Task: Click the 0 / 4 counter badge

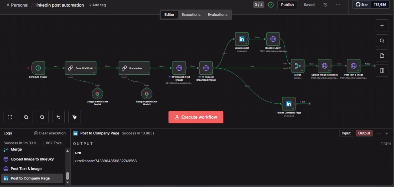Action: click(x=259, y=5)
